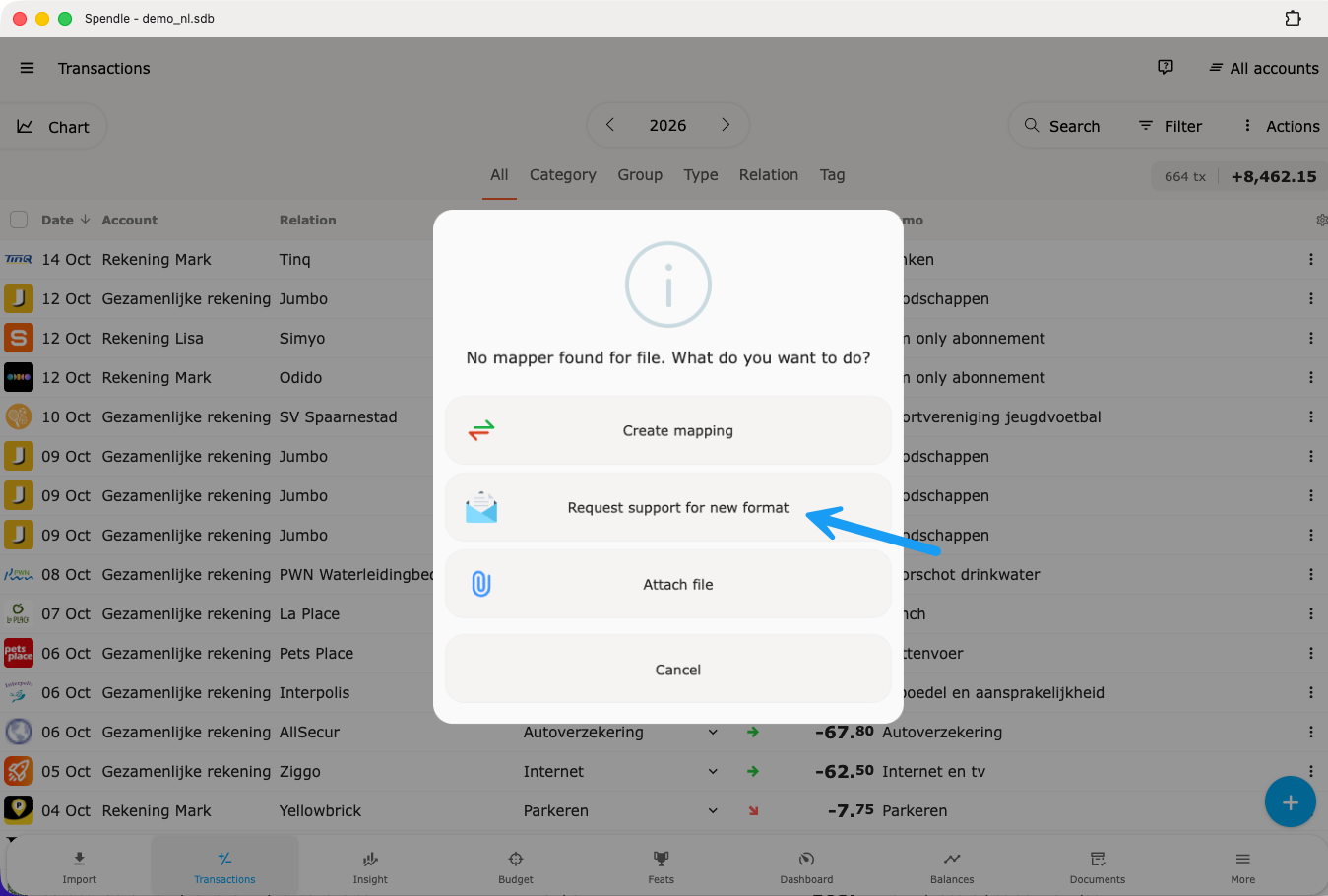Open row menu for the Tinq transaction

(x=1311, y=259)
